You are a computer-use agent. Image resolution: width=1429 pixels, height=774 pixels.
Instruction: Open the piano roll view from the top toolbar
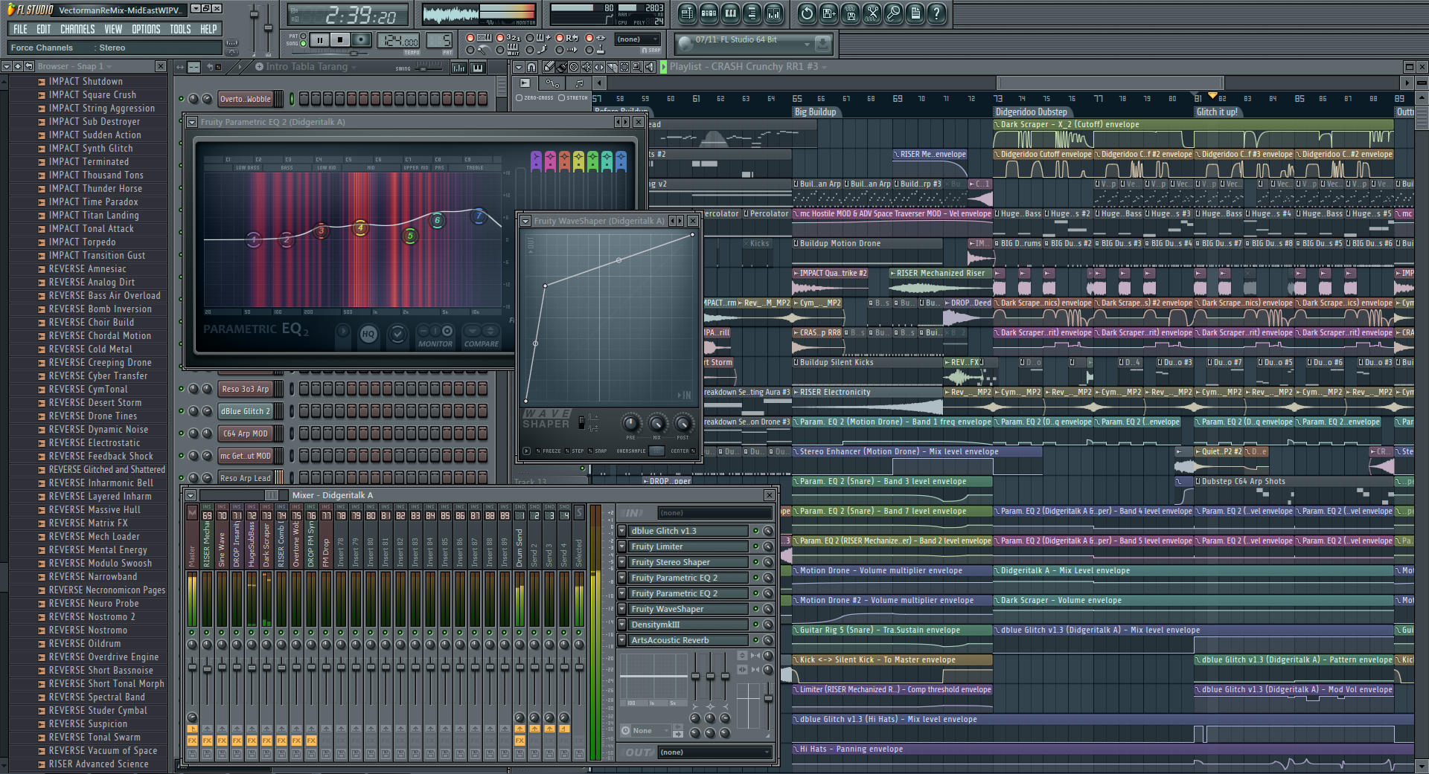point(730,13)
